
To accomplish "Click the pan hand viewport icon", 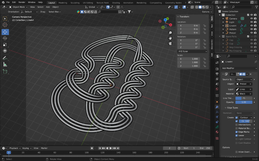I will [170, 38].
